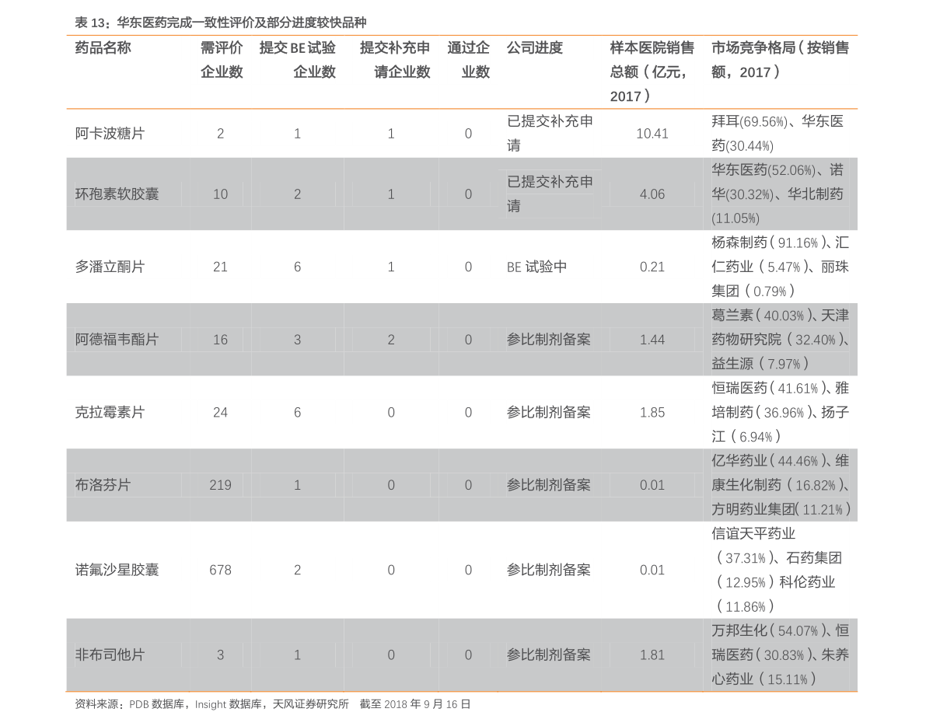
Task: Click the 拜耳(69.56%) market share text
Action: click(x=747, y=122)
